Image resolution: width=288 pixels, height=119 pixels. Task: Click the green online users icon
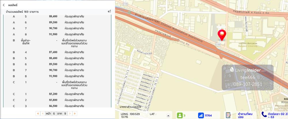tap(180, 115)
